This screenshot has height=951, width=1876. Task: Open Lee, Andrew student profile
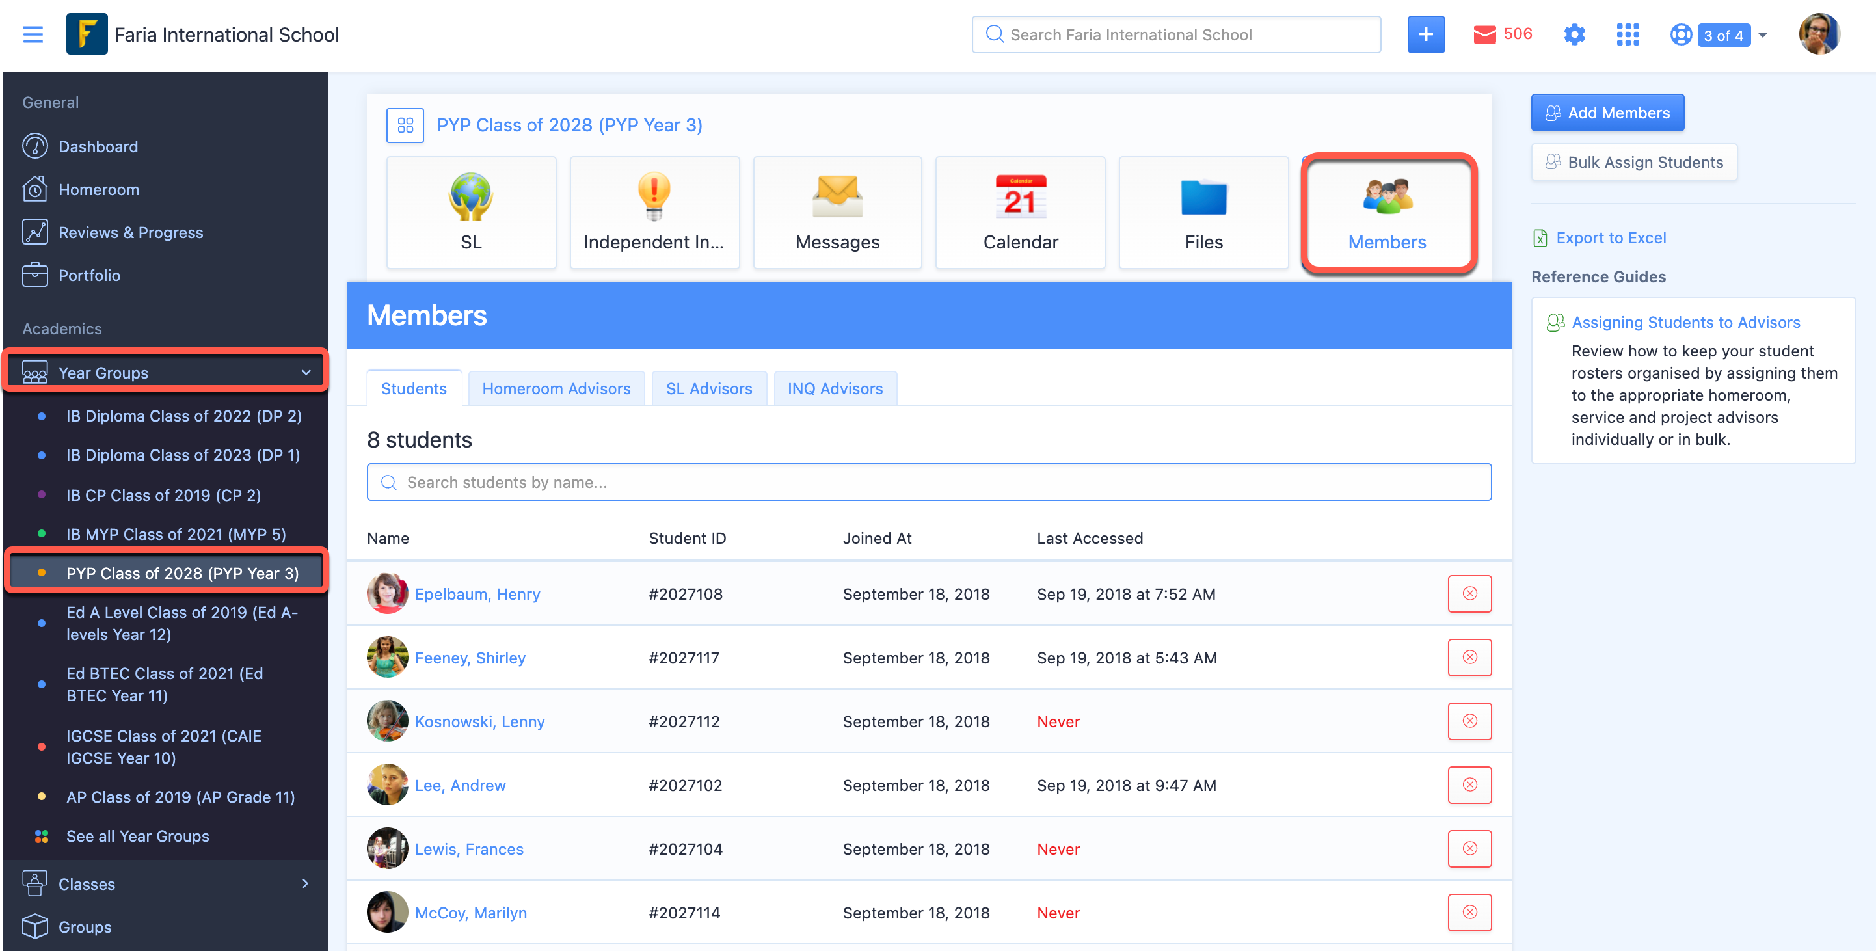point(459,785)
